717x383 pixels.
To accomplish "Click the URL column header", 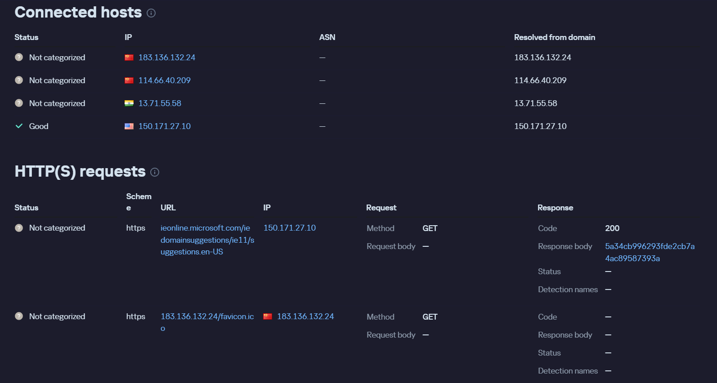I will 168,208.
